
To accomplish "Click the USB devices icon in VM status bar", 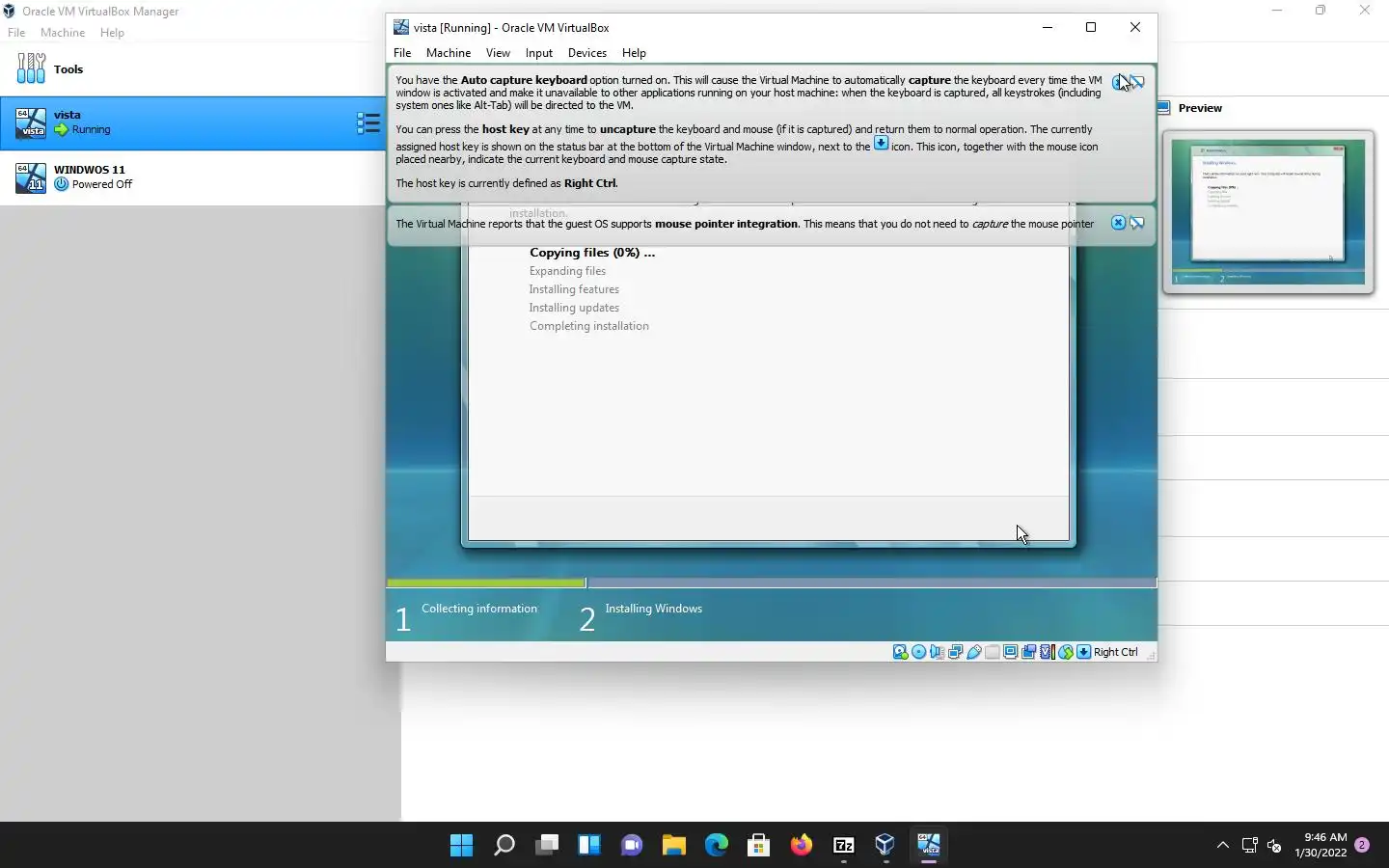I will pos(974,652).
